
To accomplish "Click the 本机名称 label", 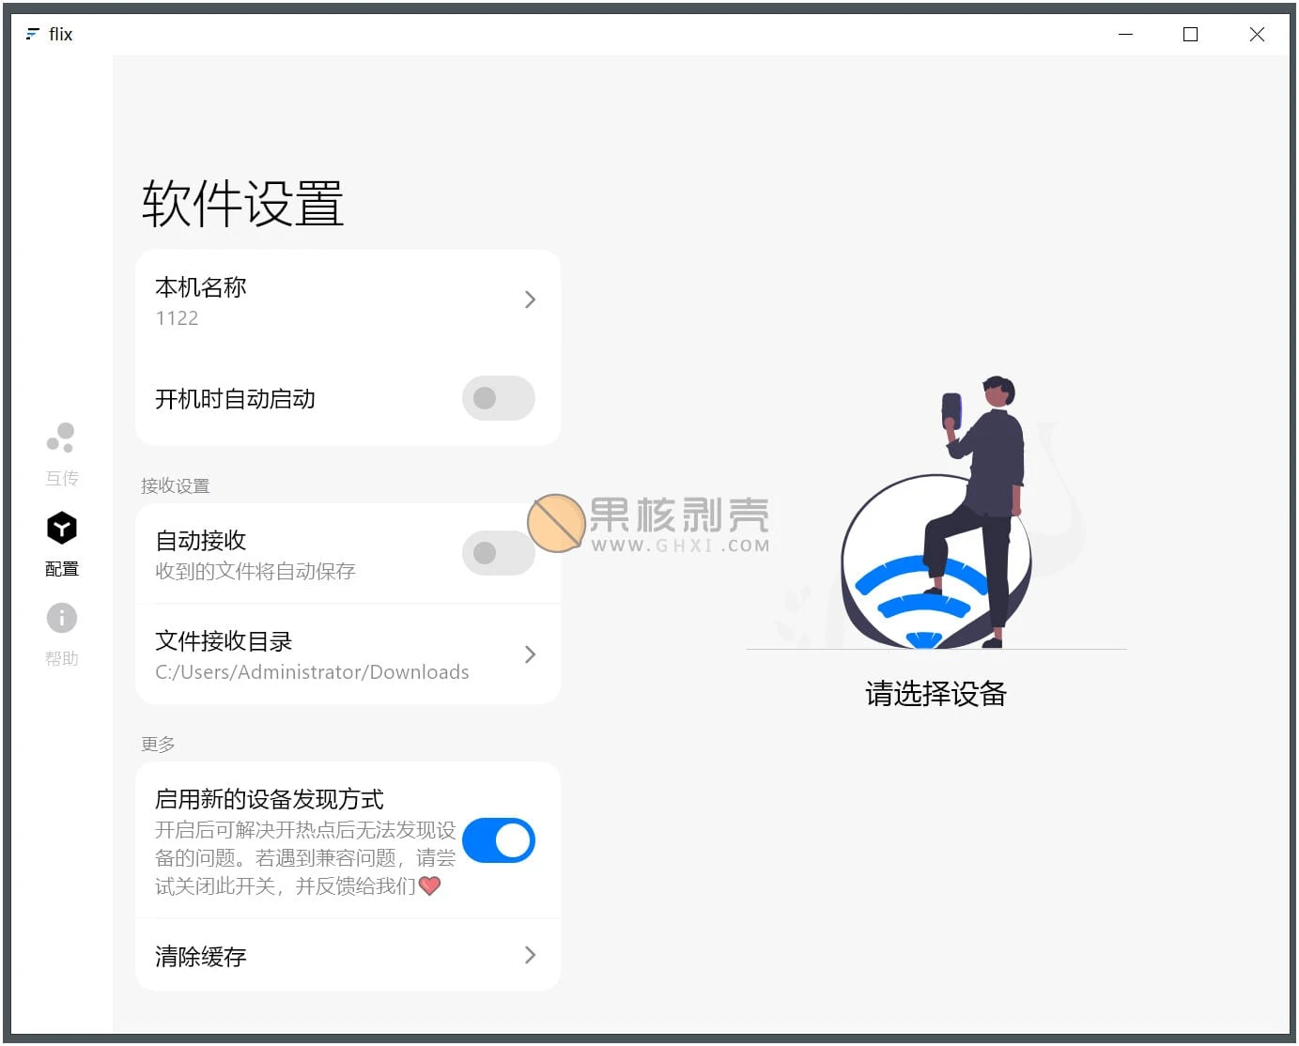I will (201, 287).
